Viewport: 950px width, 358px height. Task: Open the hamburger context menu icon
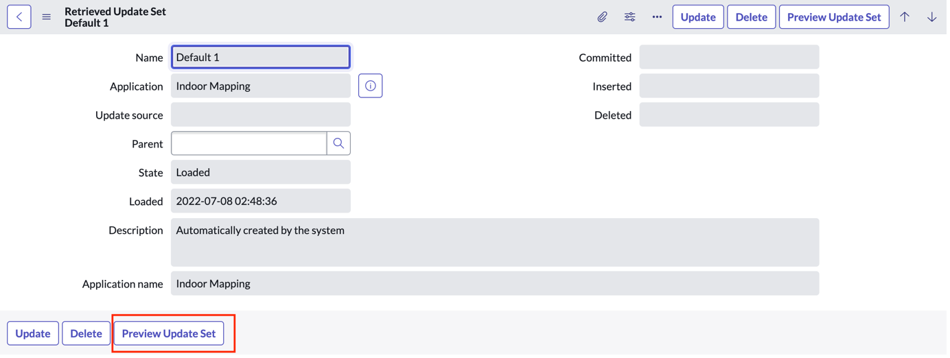(47, 17)
